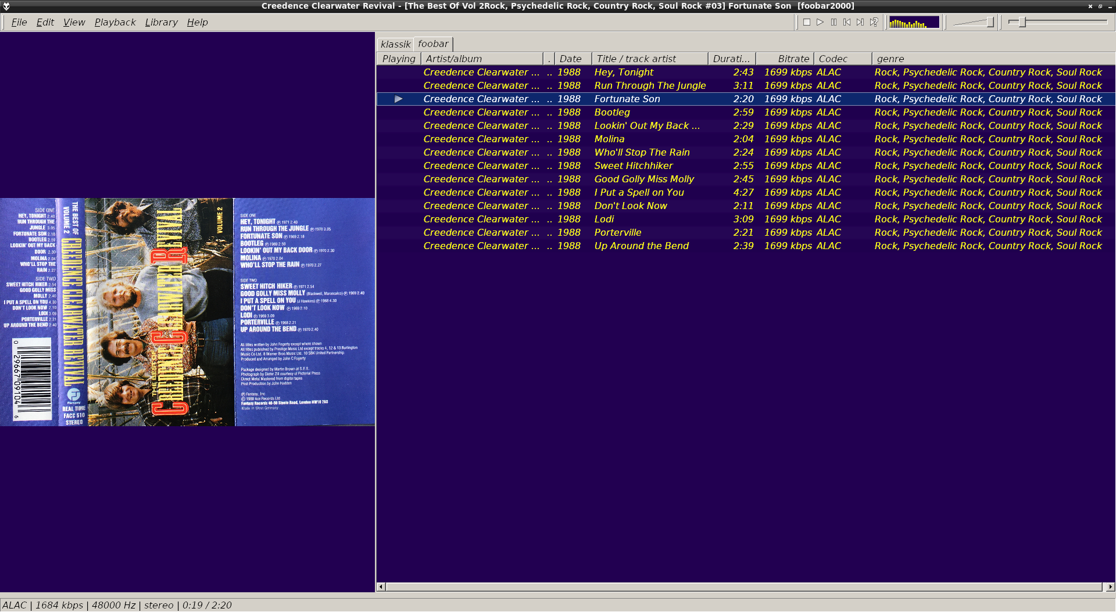Click the genre cell of Molina row

[x=988, y=139]
